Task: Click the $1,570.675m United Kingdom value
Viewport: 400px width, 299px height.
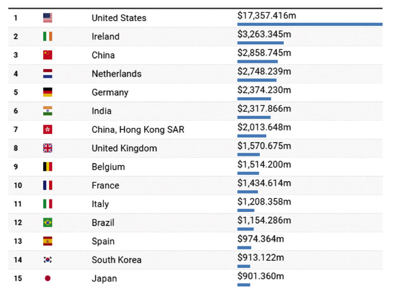Action: [264, 146]
